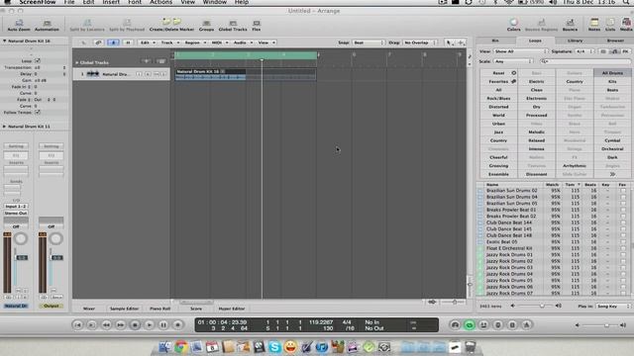
Task: Click the Create/Delete Marker toolbar icon
Action: (171, 25)
